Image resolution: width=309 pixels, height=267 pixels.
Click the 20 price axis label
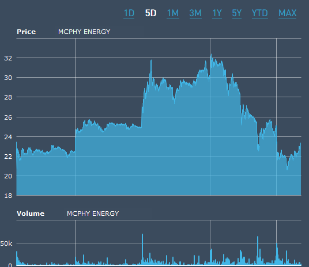tap(8, 176)
